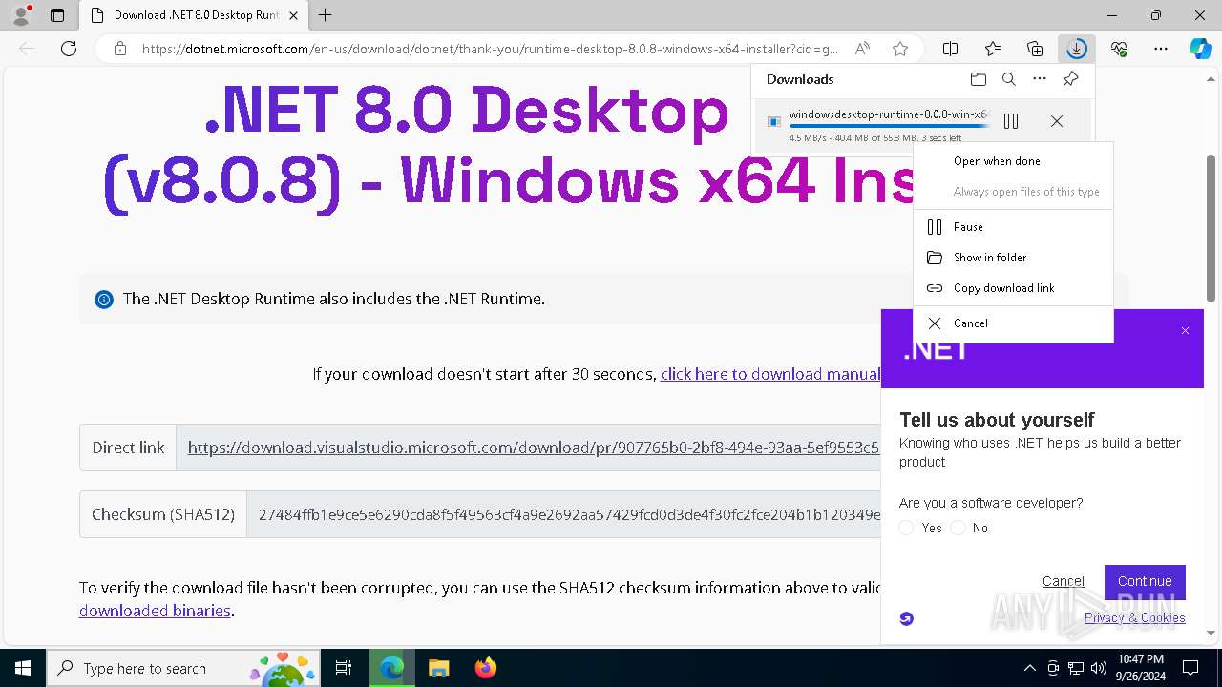
Task: Open notification center icon
Action: 1190,668
